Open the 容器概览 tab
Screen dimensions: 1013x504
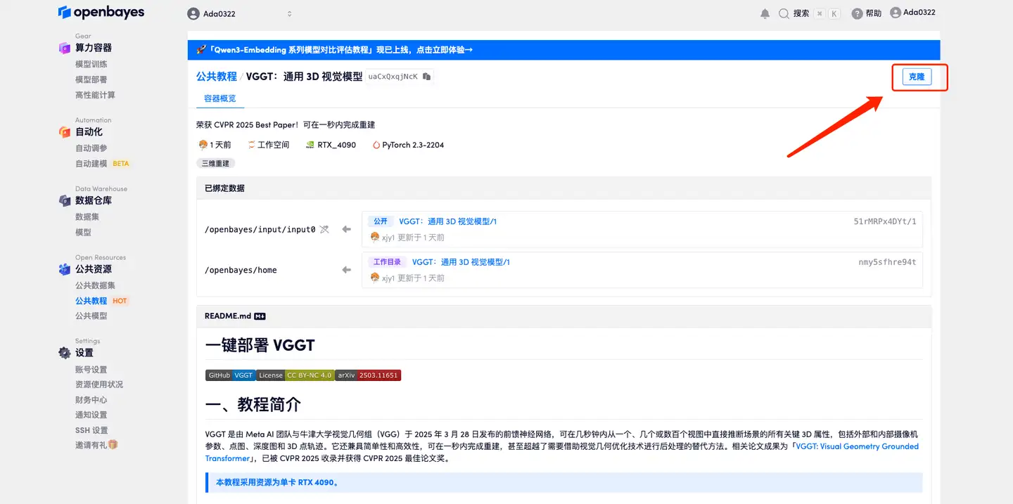220,99
